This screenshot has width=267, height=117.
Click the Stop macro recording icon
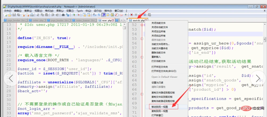[136, 15]
